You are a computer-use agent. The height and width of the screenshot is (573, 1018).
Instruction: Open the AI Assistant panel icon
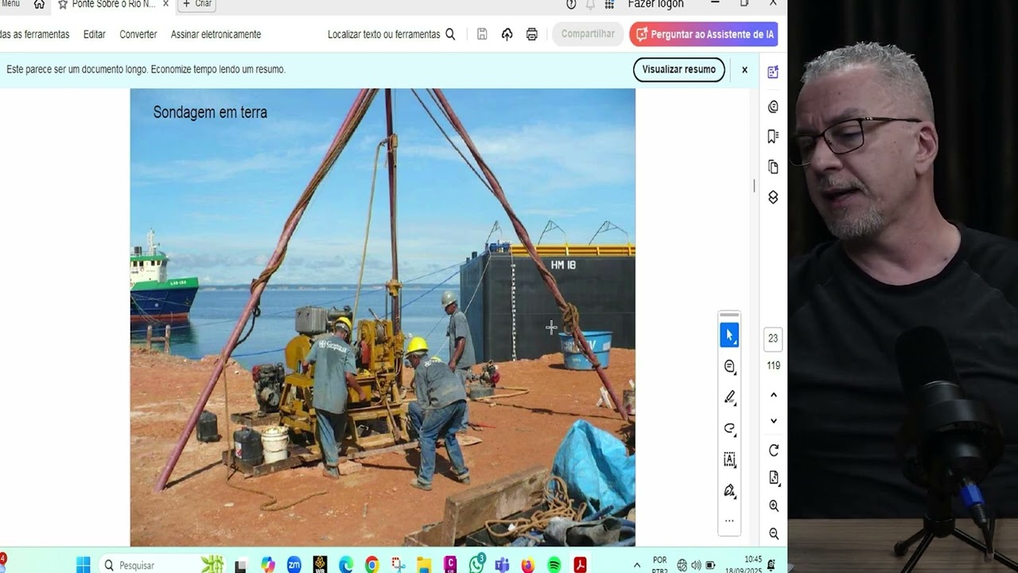pos(773,72)
